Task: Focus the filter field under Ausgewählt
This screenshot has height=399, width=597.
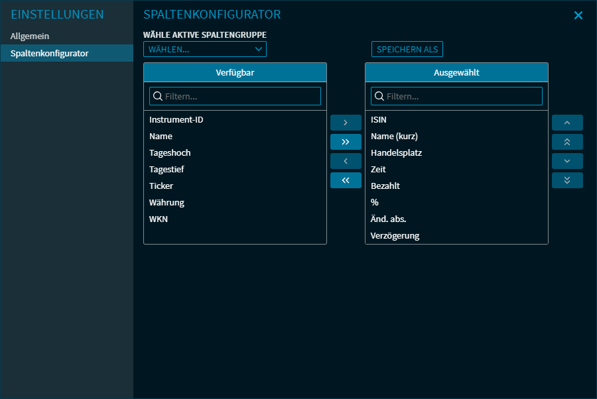Action: pyautogui.click(x=456, y=96)
